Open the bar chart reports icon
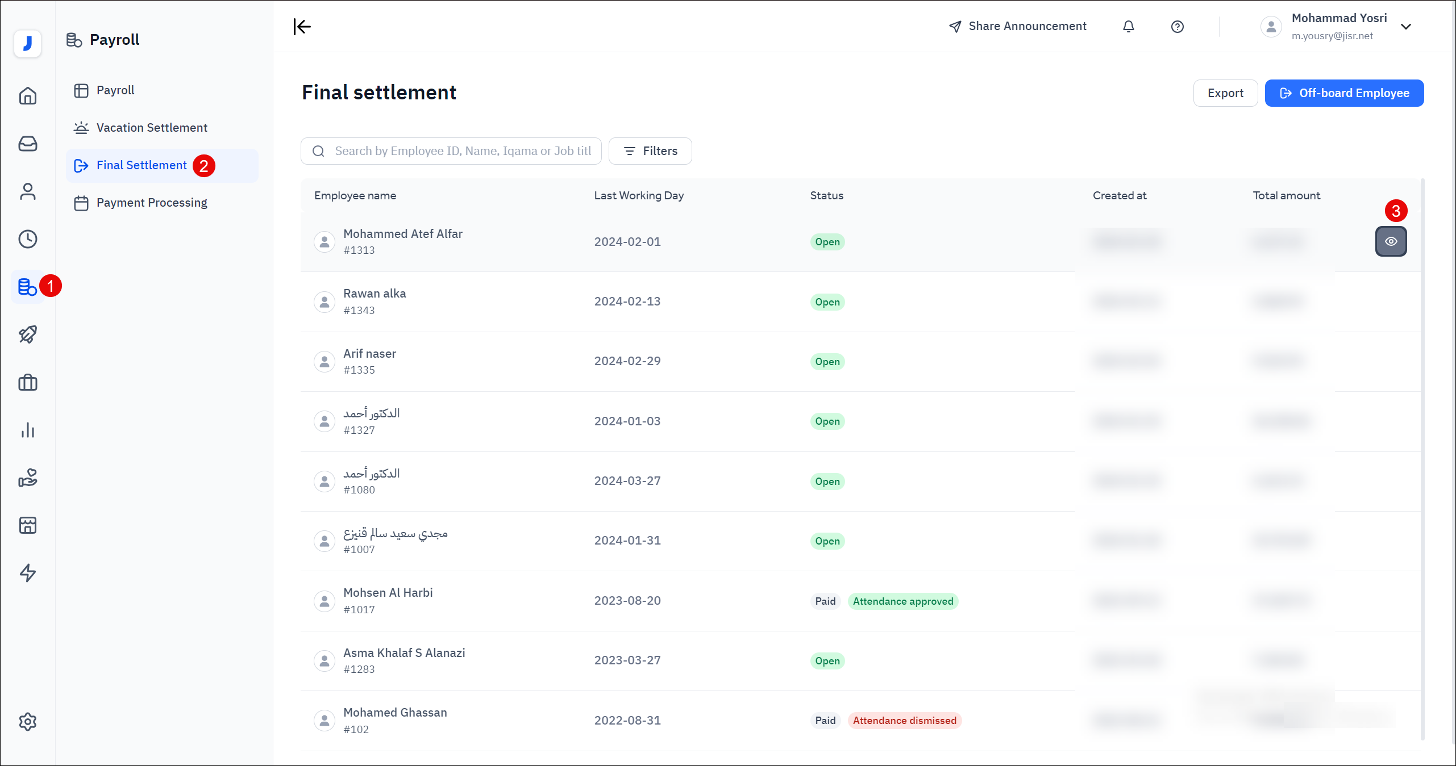The width and height of the screenshot is (1456, 766). point(27,430)
